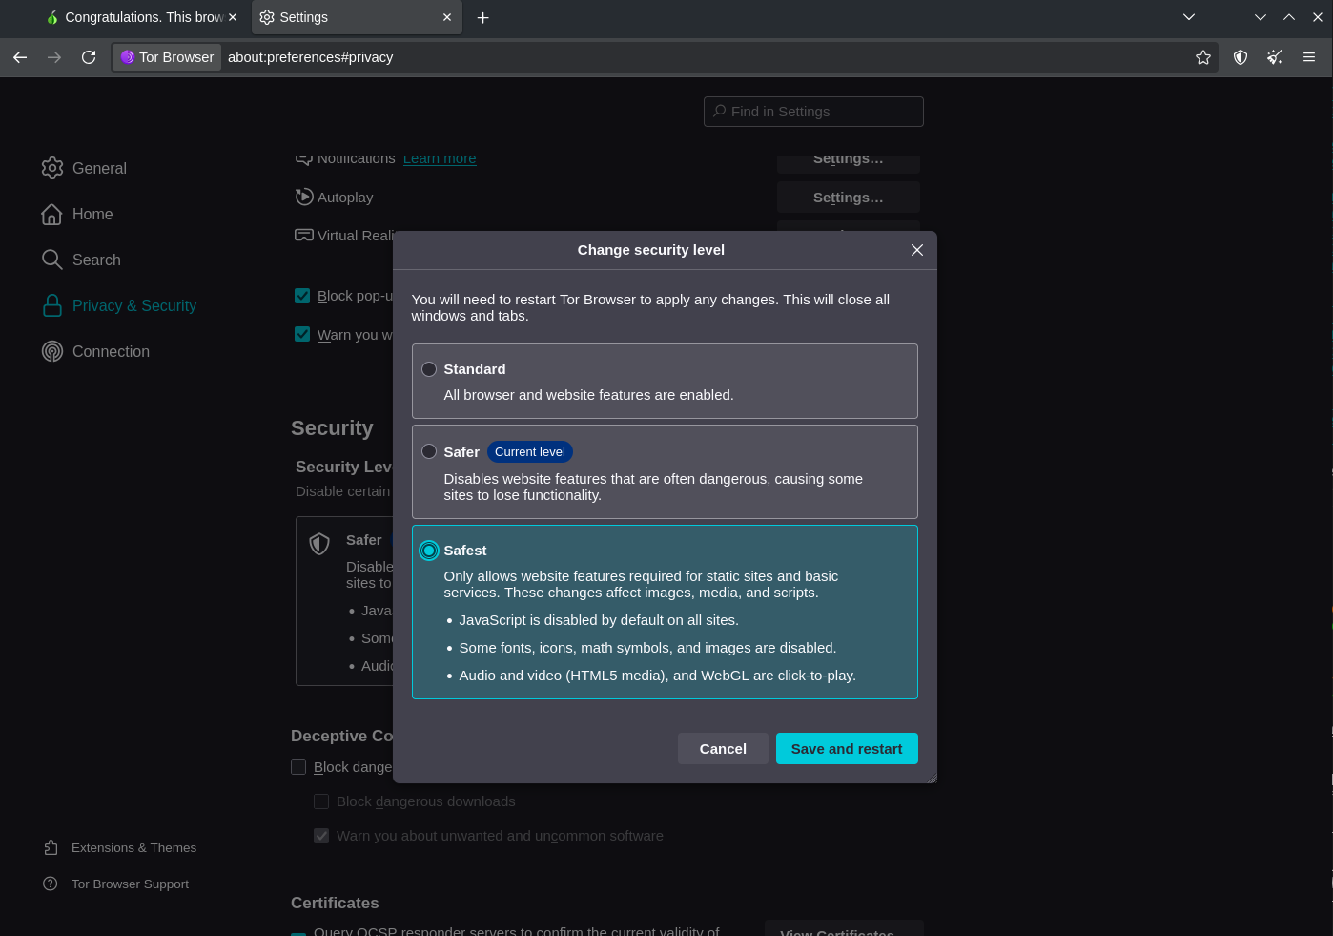Click the Settings tab gear favicon
Viewport: 1333px width, 936px height.
tap(267, 17)
